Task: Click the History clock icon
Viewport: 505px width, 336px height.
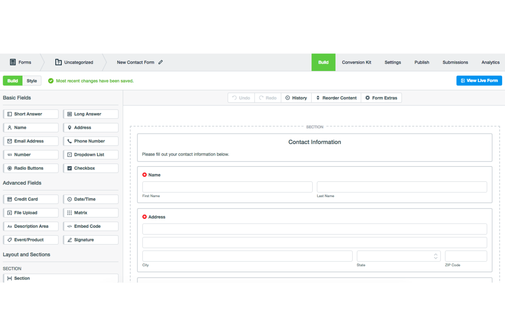Action: (x=288, y=98)
